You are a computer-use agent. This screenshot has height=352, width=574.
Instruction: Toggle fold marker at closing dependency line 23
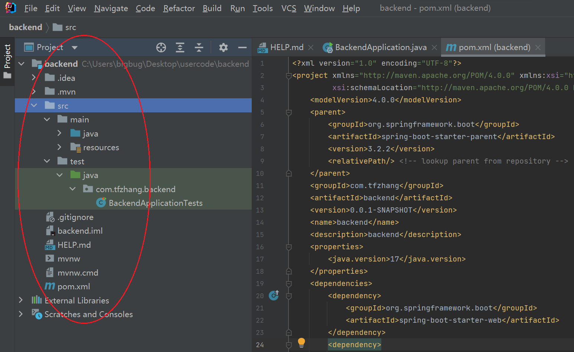click(x=288, y=332)
